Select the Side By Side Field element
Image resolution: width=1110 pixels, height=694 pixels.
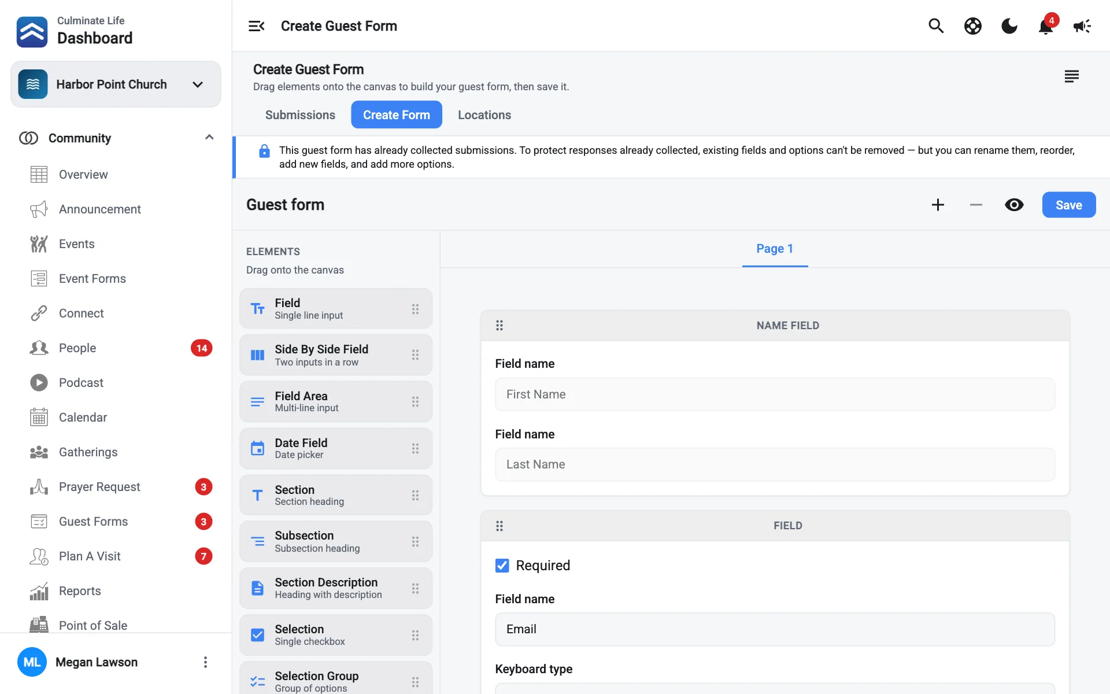tap(336, 355)
